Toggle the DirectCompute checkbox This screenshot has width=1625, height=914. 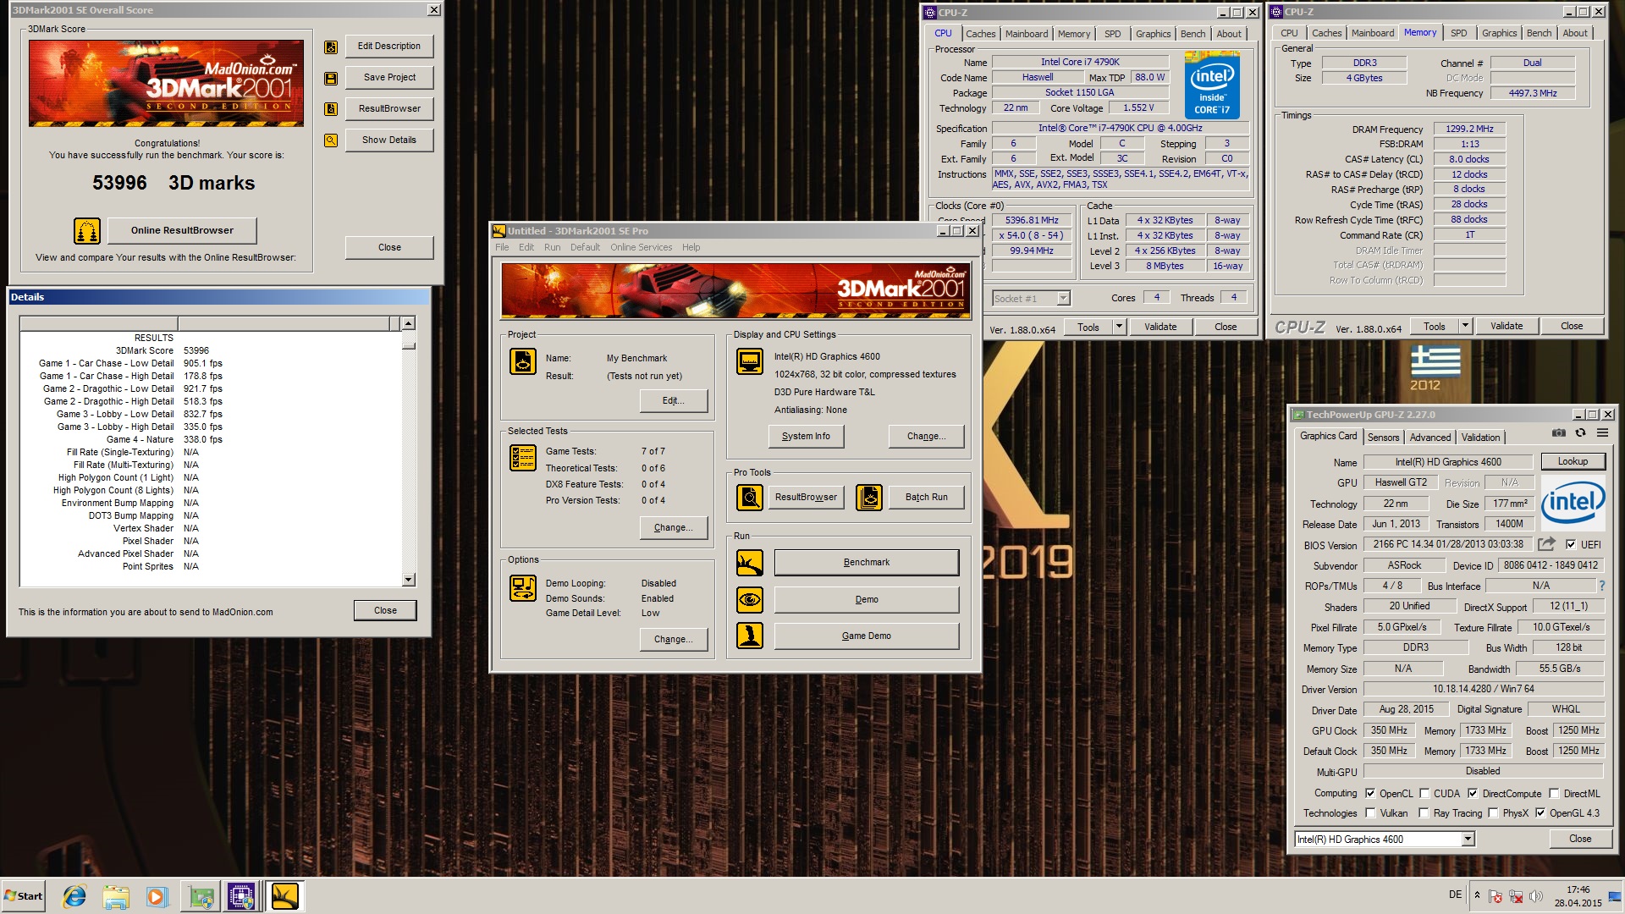pyautogui.click(x=1473, y=793)
